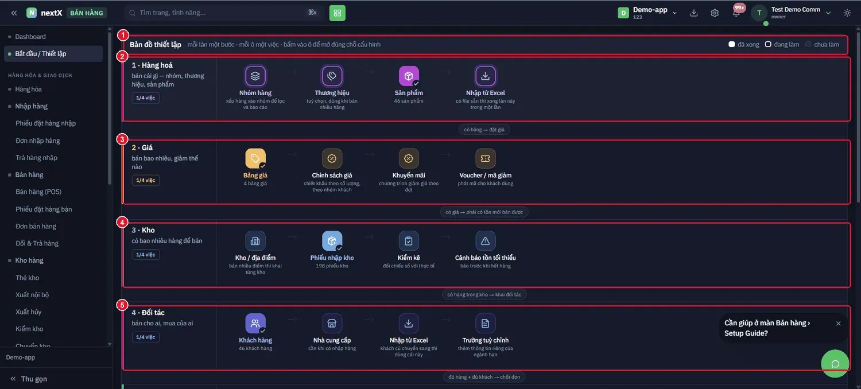Open the BÁN HÀNG module switcher badge
This screenshot has width=861, height=389.
(87, 13)
